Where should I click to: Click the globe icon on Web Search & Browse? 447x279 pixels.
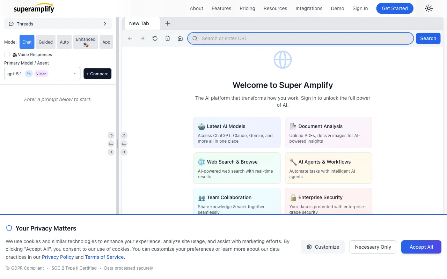(201, 162)
